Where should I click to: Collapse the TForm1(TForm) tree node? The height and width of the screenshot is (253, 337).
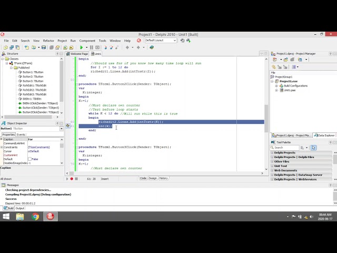pyautogui.click(x=7, y=63)
